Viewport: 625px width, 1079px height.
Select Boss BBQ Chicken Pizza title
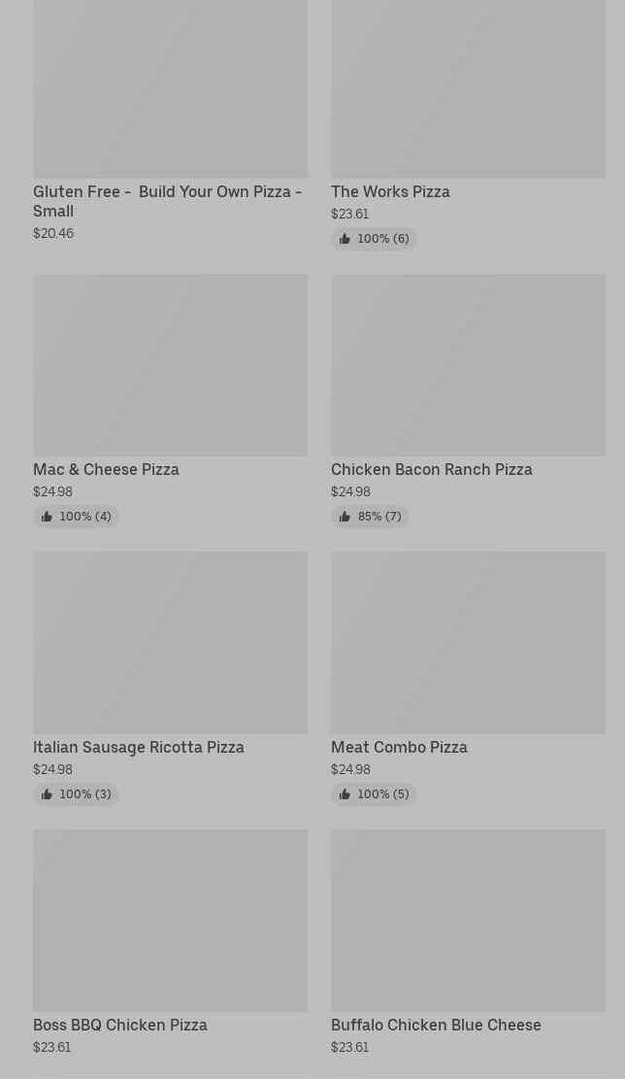tap(120, 1025)
